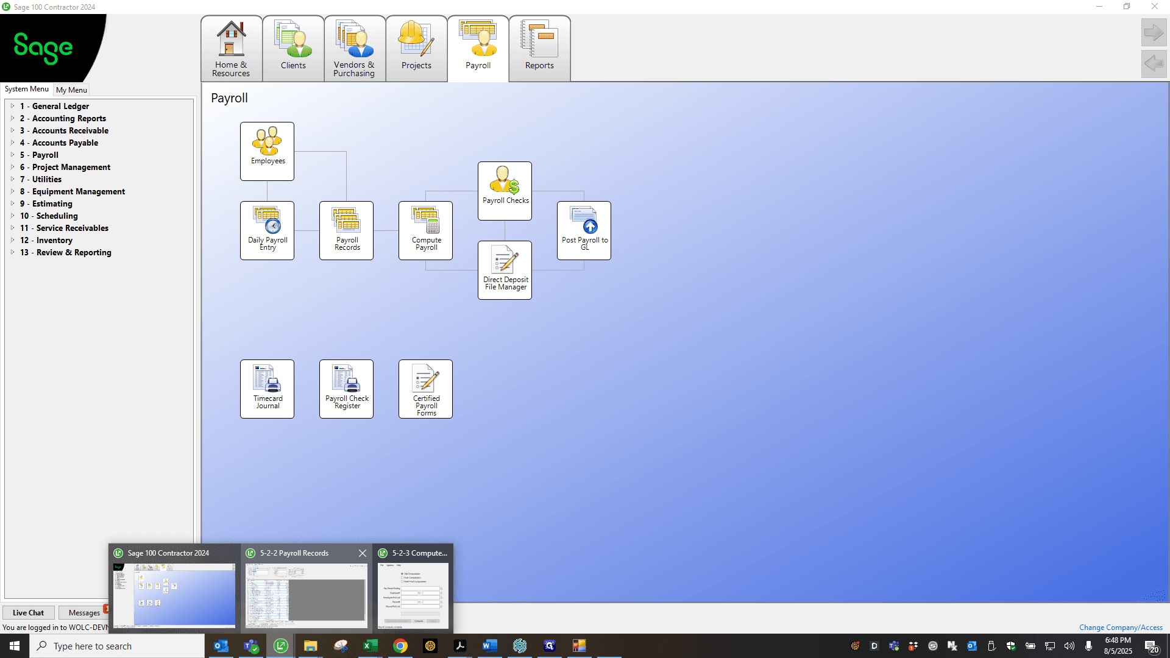Open Excel from the taskbar
The height and width of the screenshot is (658, 1170).
(x=370, y=646)
